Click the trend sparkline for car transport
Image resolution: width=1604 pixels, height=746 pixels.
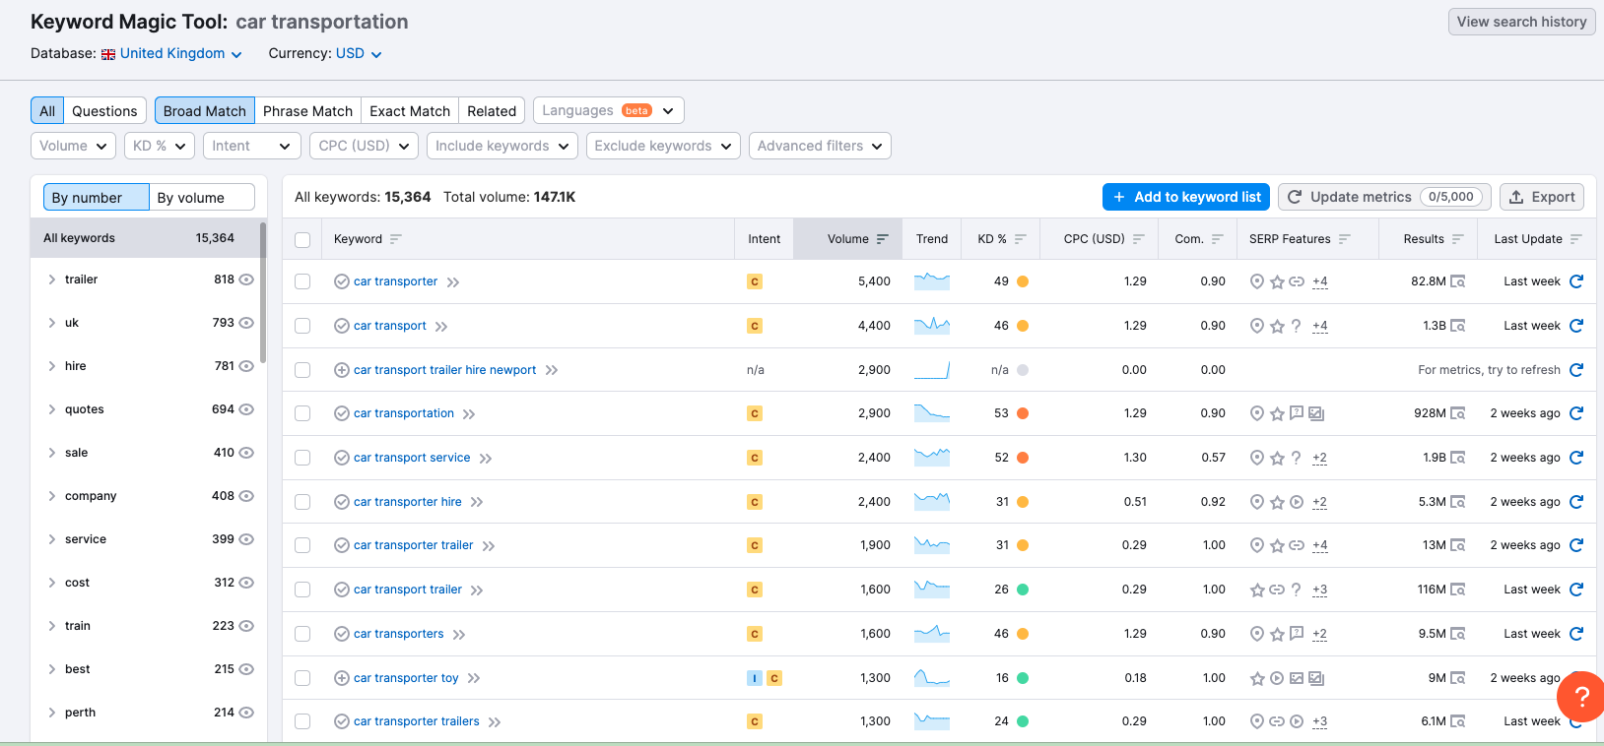[932, 326]
